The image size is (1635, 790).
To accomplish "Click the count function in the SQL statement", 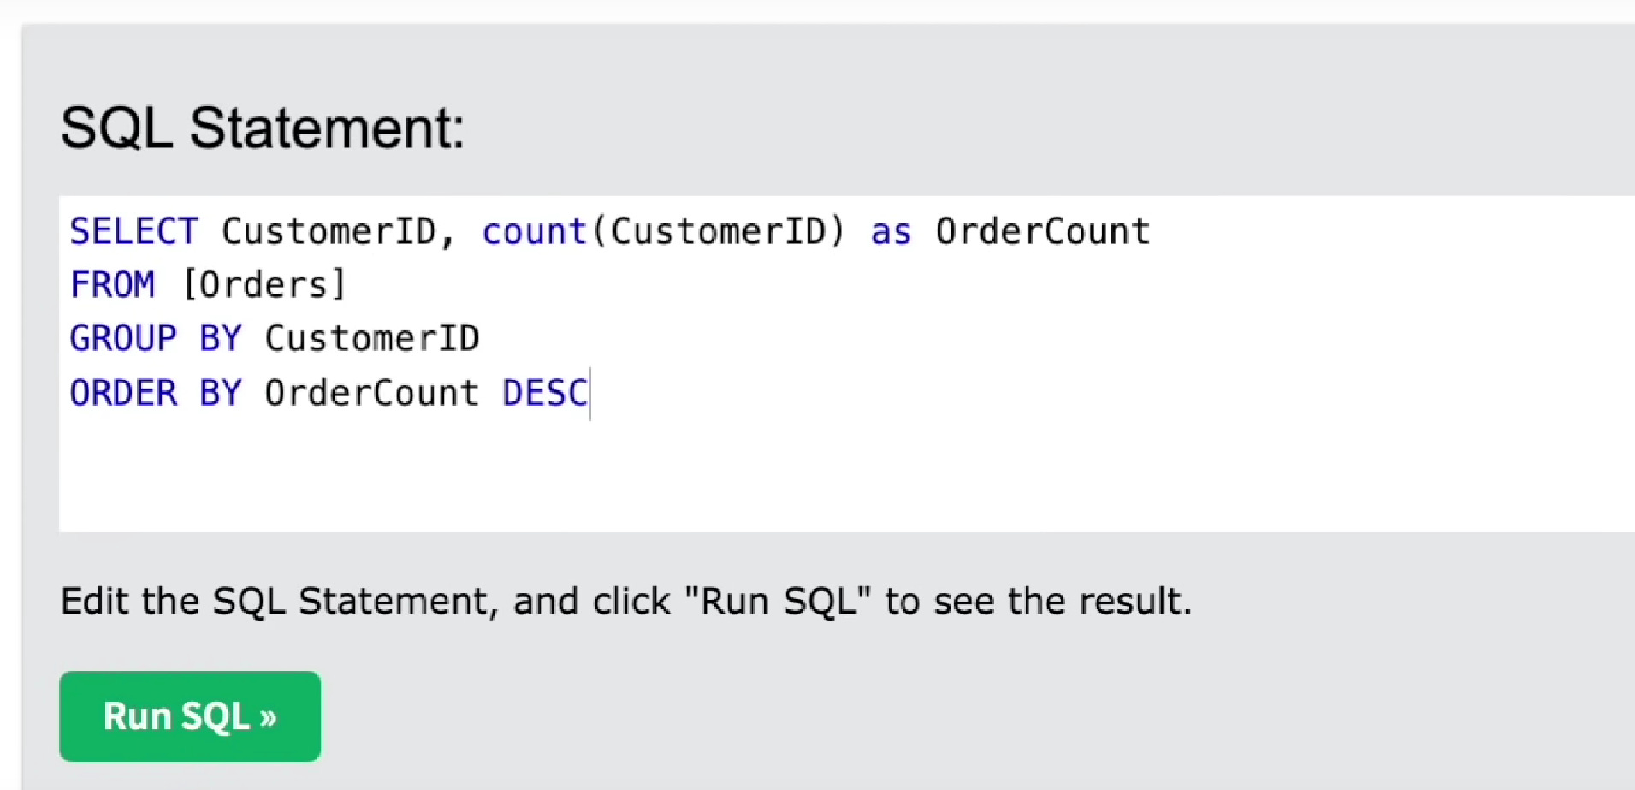I will (533, 230).
